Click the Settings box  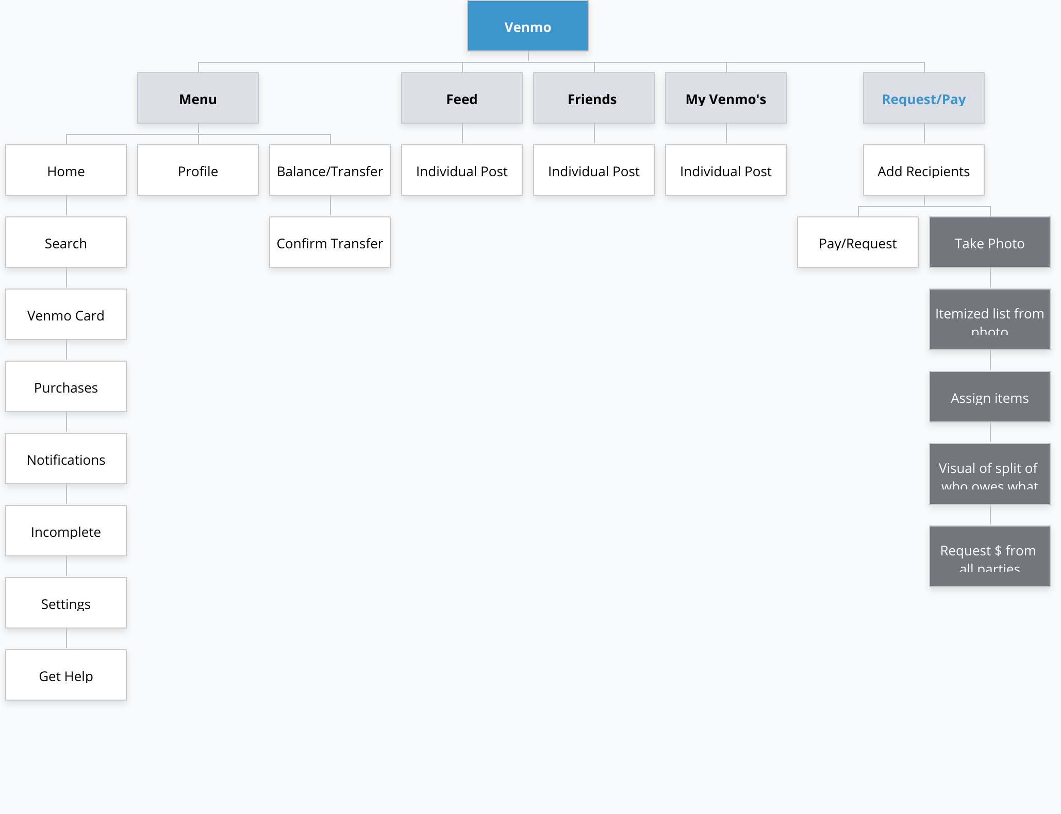(66, 603)
